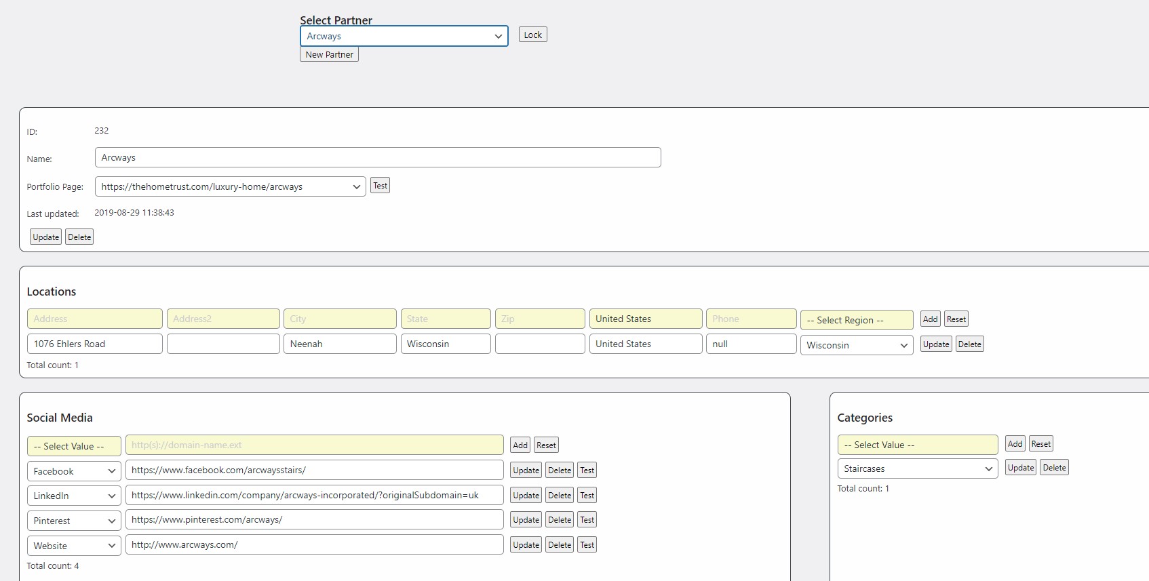Click Update in the LinkedIn row

[x=526, y=495]
